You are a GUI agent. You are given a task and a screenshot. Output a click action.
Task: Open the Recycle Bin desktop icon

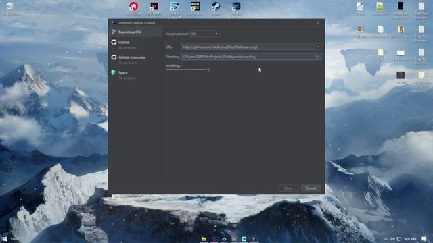(9, 9)
